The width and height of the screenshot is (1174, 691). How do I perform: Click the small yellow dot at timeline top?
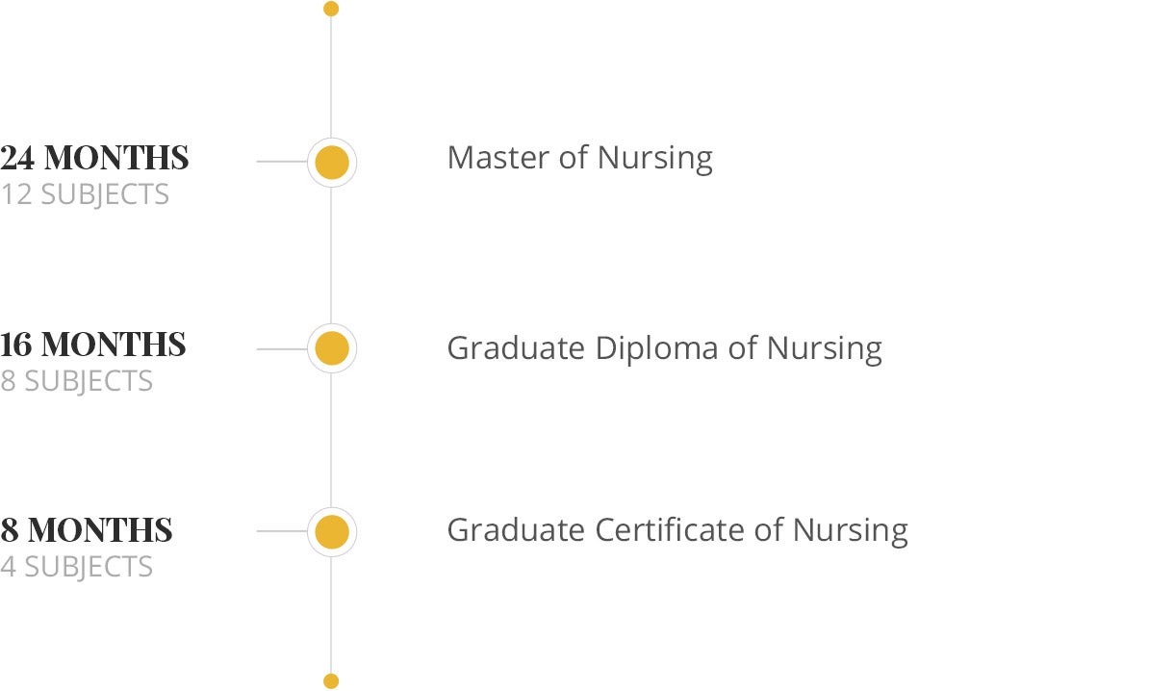point(331,9)
